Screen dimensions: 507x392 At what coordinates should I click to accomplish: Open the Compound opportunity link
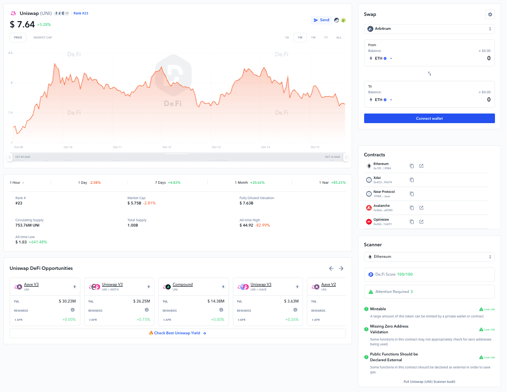(x=183, y=284)
